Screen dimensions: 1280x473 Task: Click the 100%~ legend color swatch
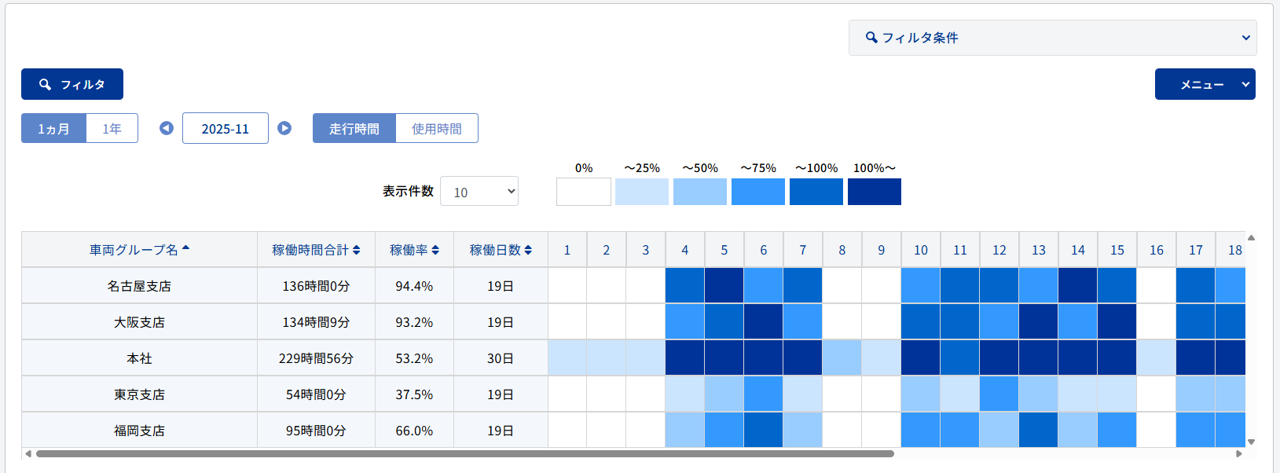[874, 192]
